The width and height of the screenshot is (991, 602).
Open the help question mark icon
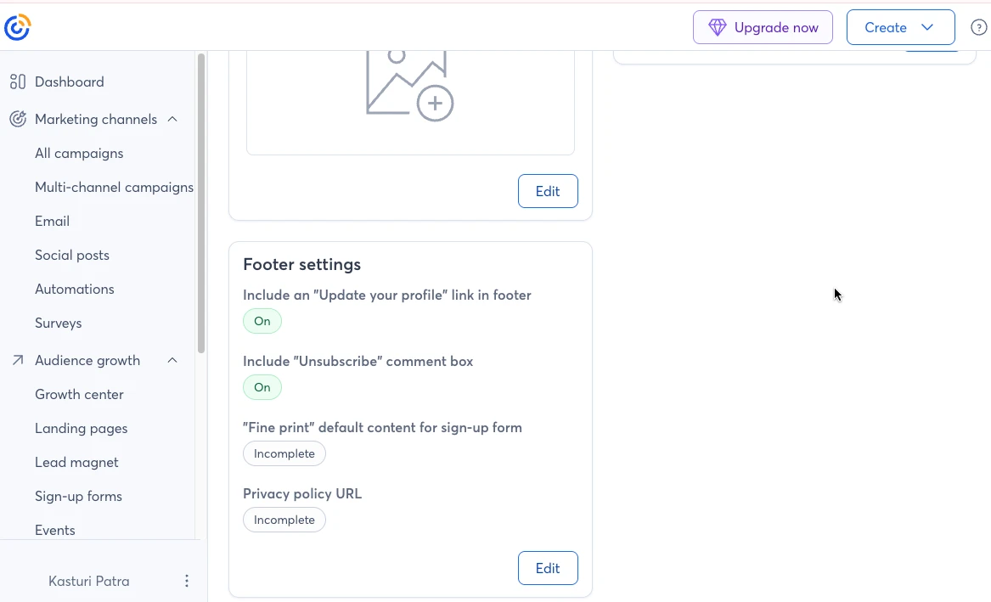978,27
